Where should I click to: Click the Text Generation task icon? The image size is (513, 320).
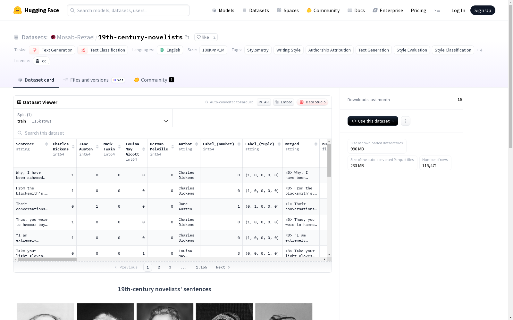coord(35,50)
